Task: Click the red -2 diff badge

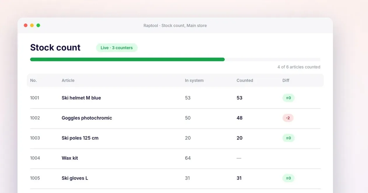Action: (x=288, y=118)
